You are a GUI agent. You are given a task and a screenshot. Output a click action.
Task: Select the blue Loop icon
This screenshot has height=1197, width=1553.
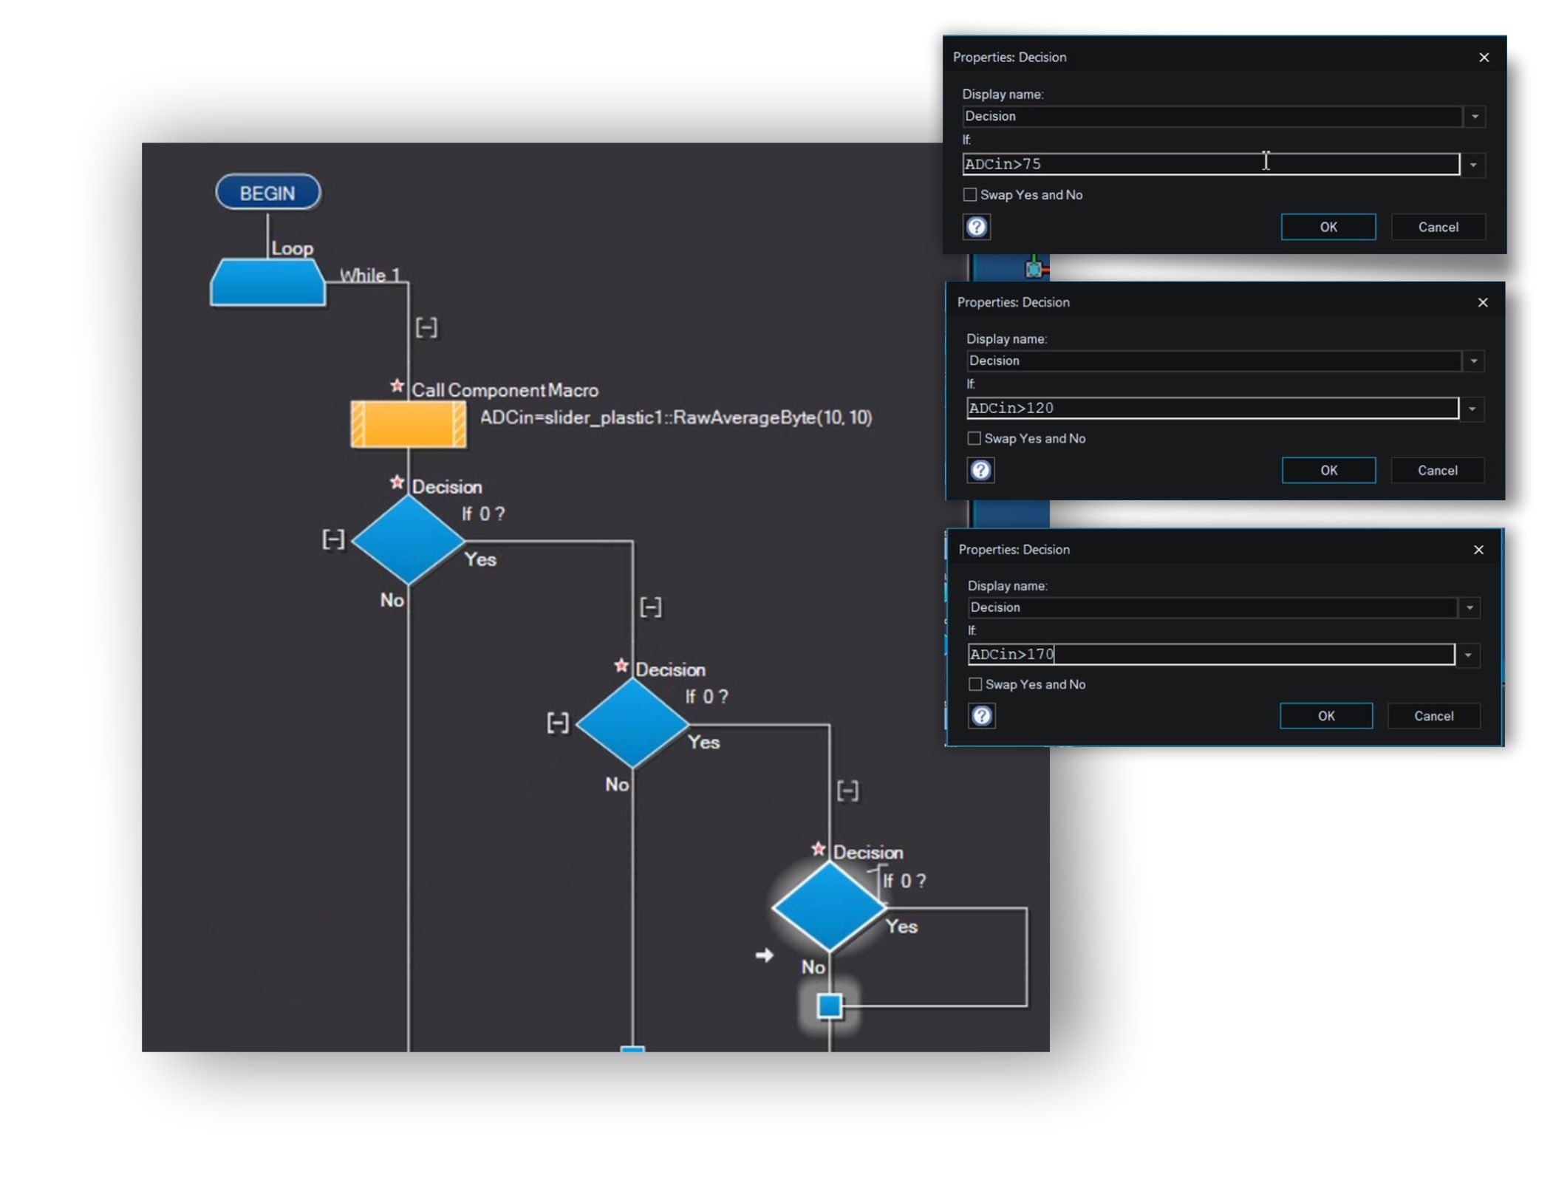tap(267, 282)
